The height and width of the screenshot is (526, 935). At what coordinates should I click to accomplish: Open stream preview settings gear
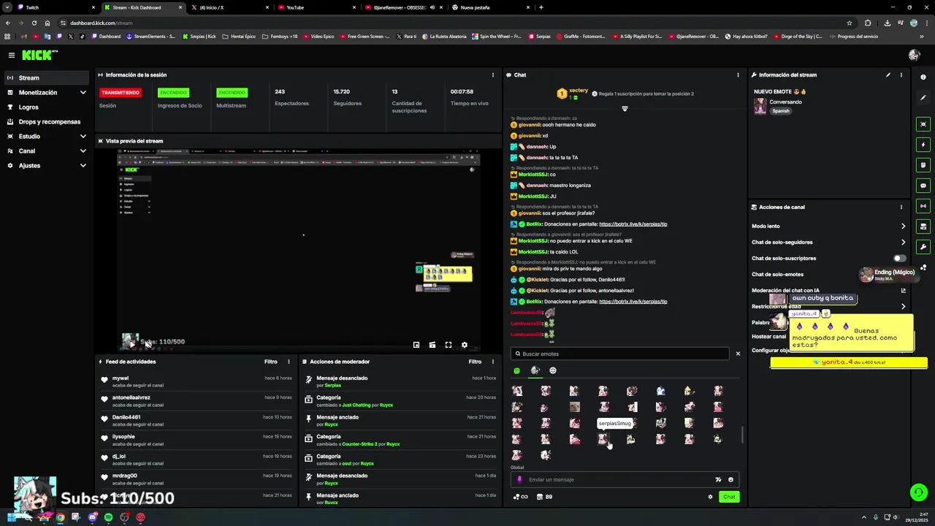point(465,345)
